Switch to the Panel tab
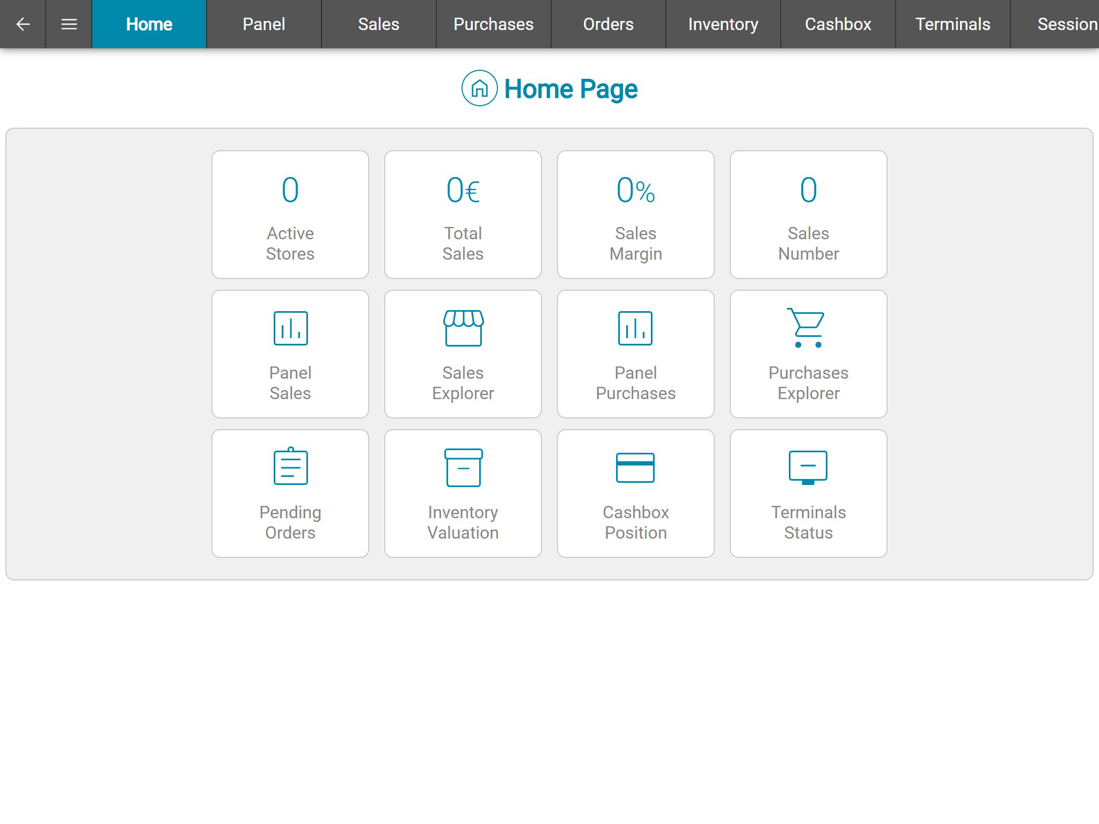Screen dimensions: 1099x824 [263, 24]
